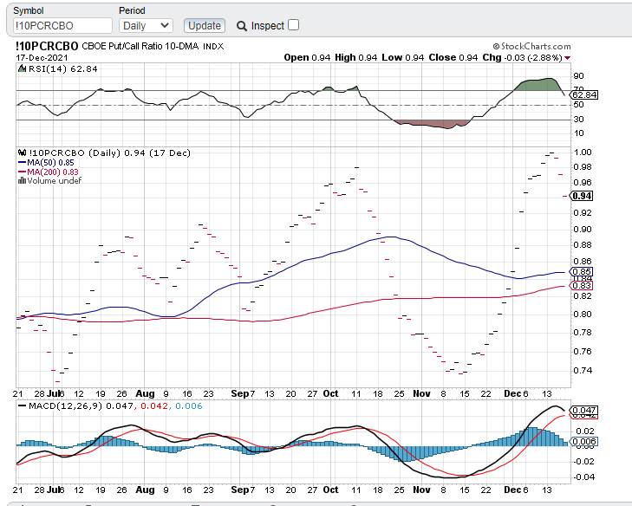Click the blue 0.85 moving average axis label
632x506 pixels.
582,271
